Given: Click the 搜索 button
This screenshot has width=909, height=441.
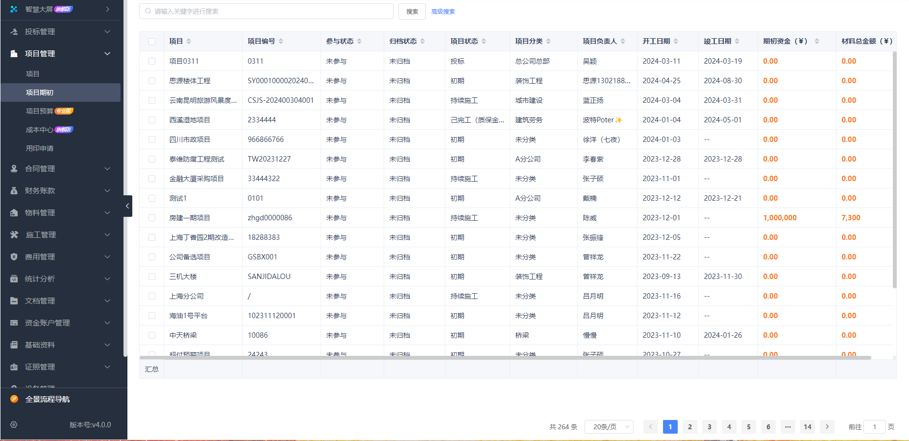Looking at the screenshot, I should click(x=412, y=11).
